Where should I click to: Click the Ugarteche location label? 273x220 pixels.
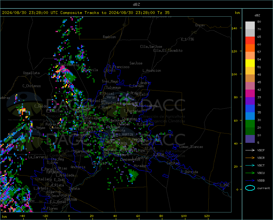pyautogui.click(x=82, y=151)
